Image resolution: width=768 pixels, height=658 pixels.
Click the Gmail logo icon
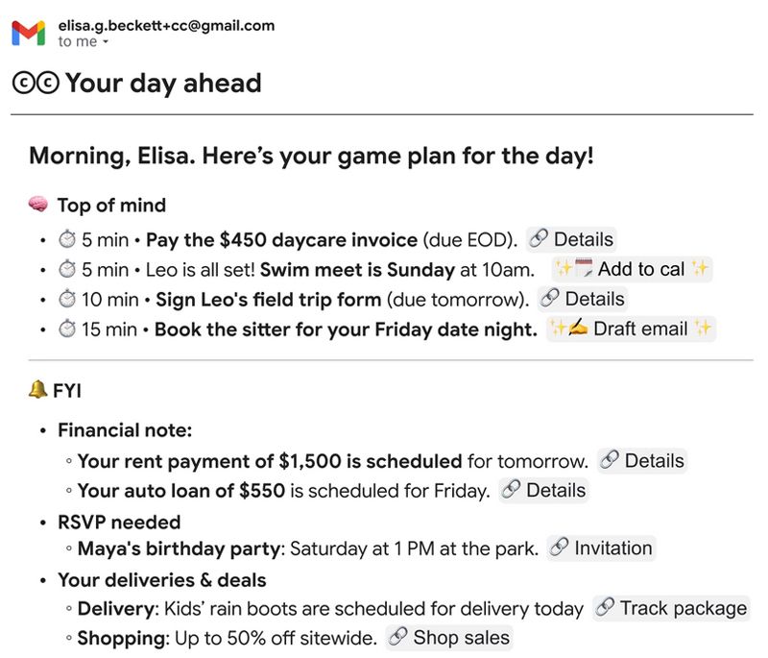pyautogui.click(x=28, y=34)
